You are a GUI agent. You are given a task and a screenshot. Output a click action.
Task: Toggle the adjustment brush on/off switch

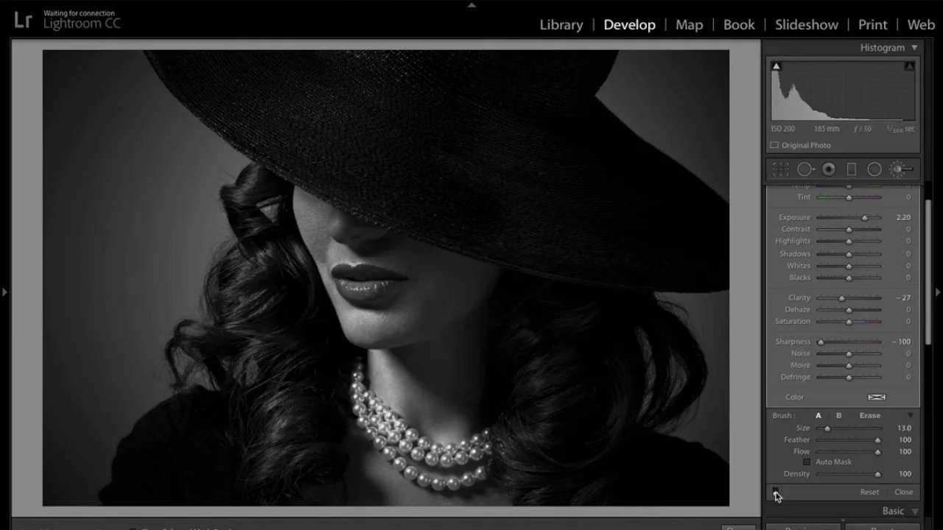tap(776, 491)
